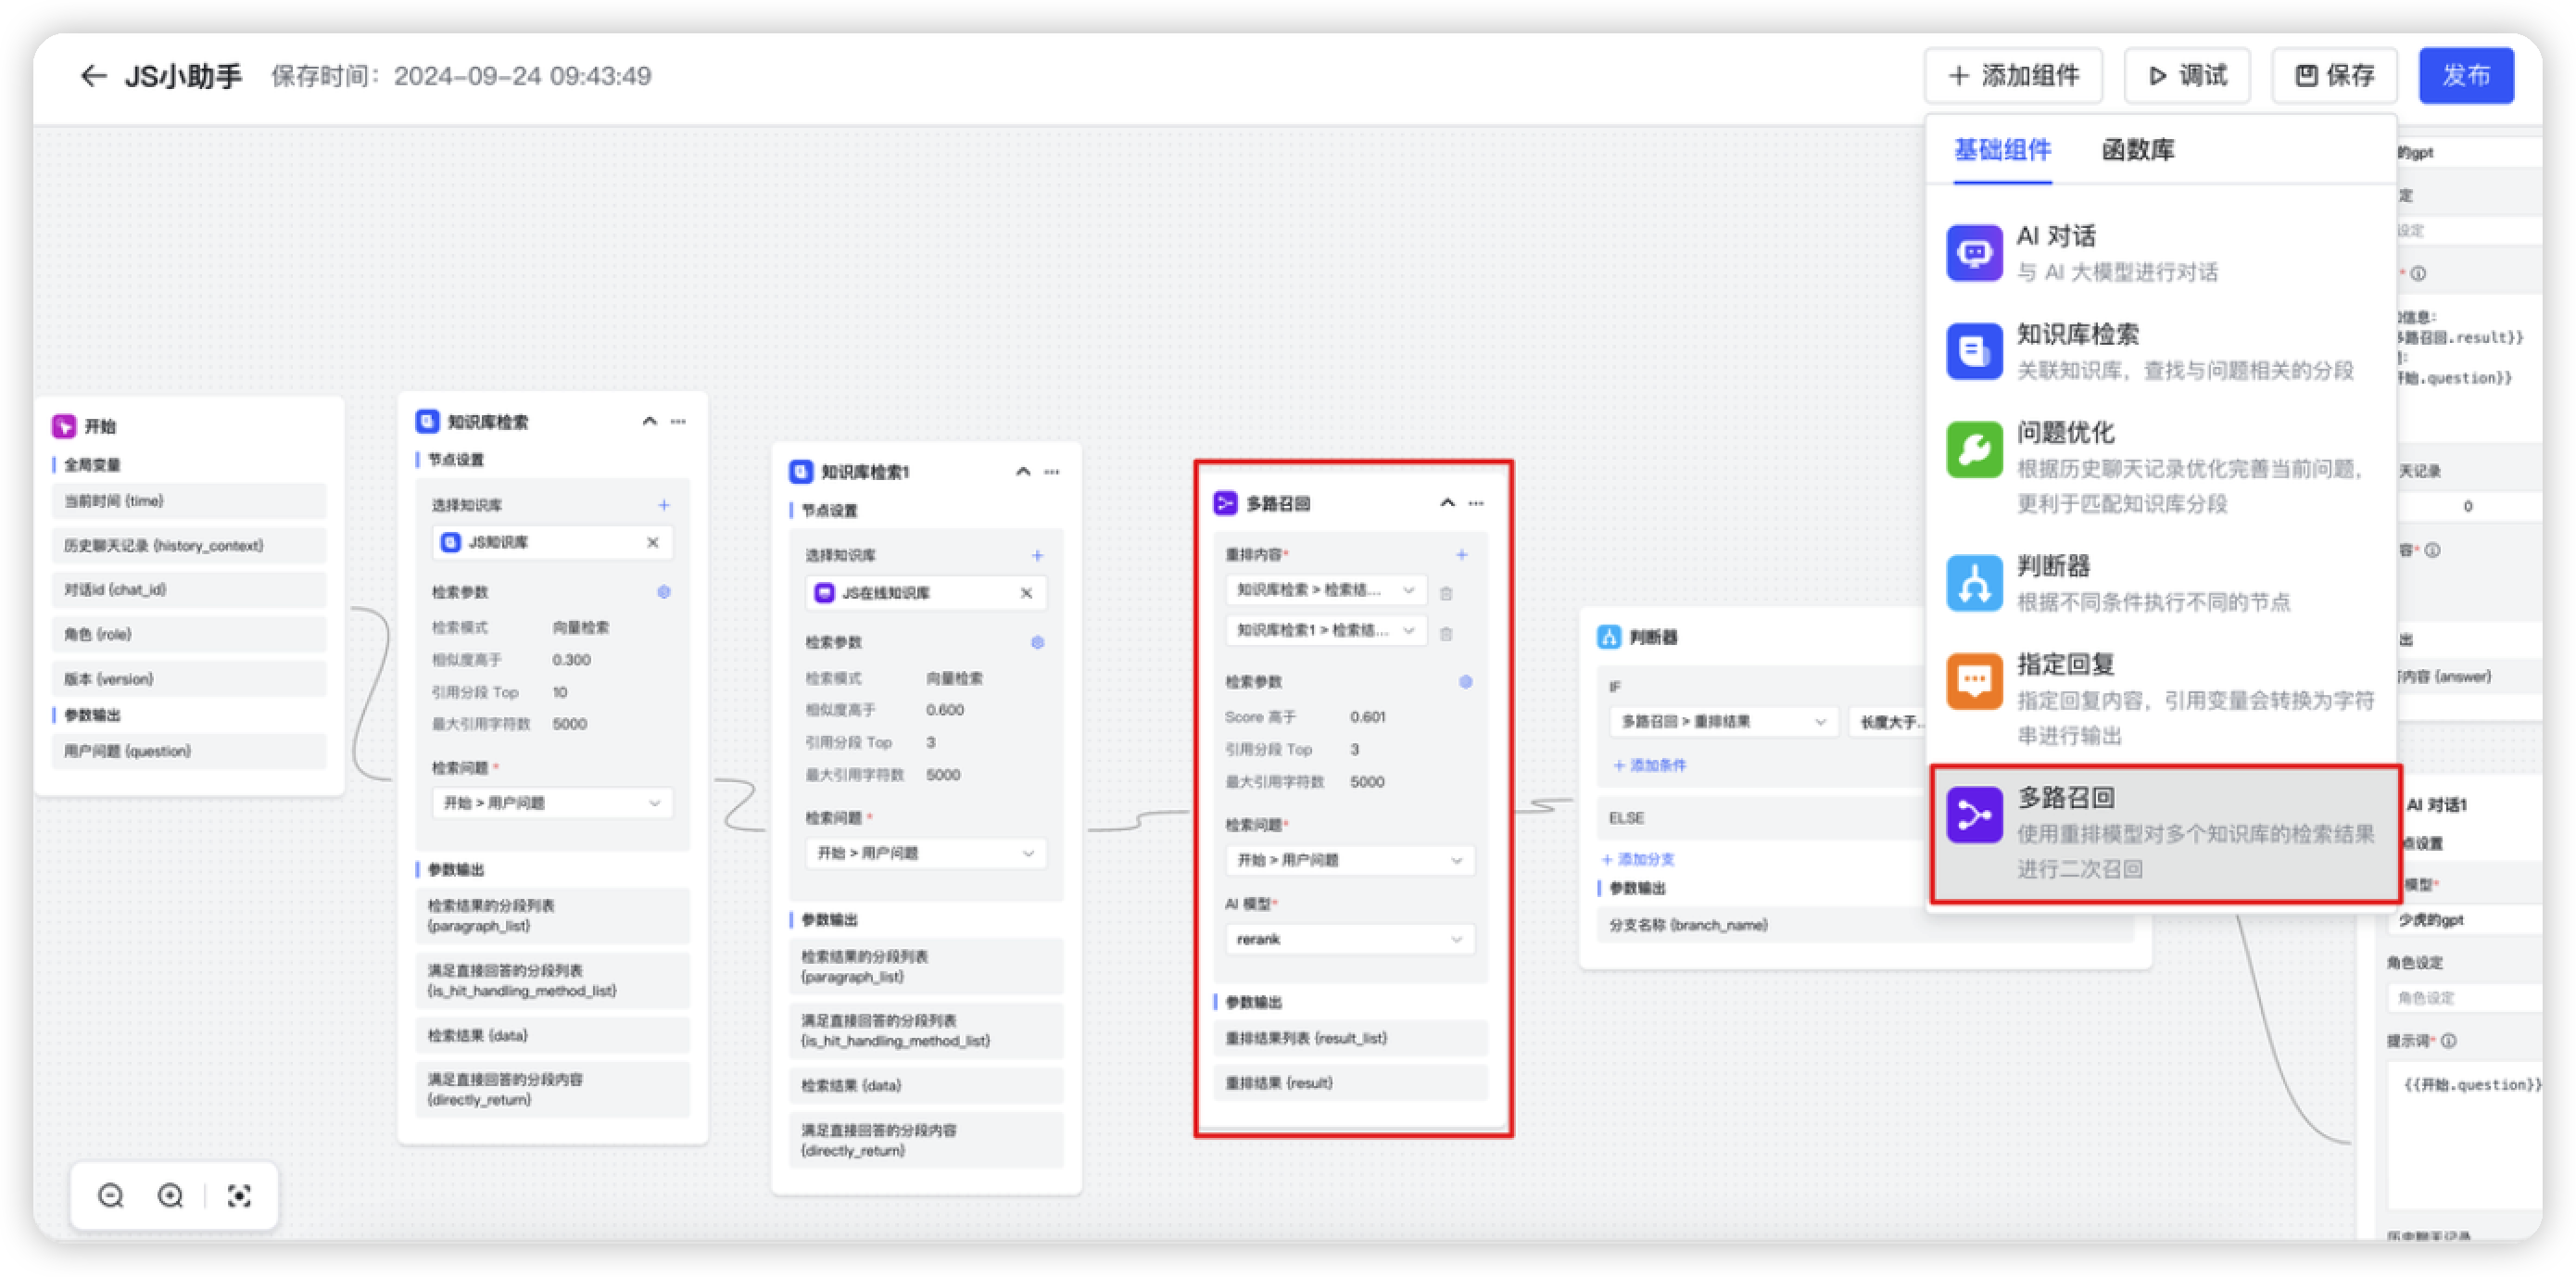Click the 添加组件 button

[x=2013, y=75]
